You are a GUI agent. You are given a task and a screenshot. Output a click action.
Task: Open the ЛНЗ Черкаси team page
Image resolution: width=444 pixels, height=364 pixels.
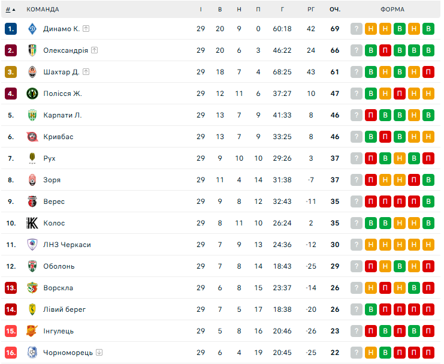(x=67, y=245)
